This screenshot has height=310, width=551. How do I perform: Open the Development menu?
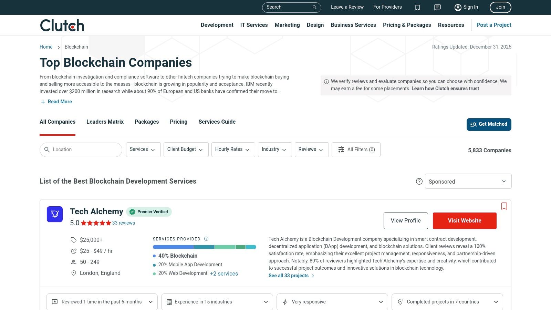click(217, 25)
